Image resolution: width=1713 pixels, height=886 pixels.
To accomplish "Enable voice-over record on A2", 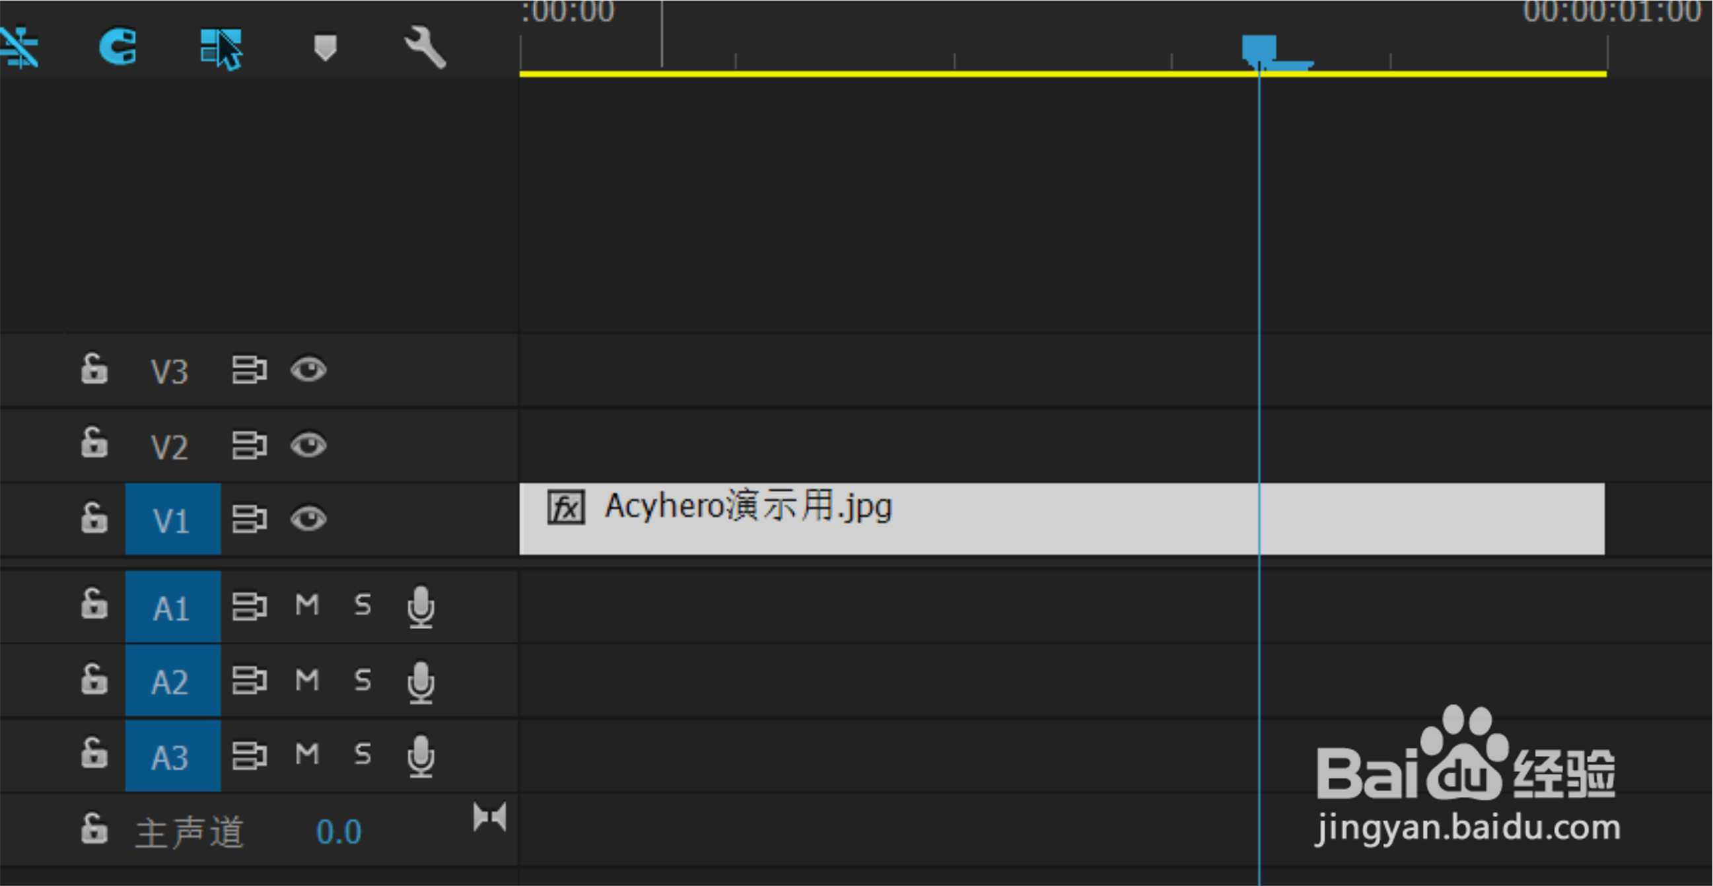I will tap(421, 682).
